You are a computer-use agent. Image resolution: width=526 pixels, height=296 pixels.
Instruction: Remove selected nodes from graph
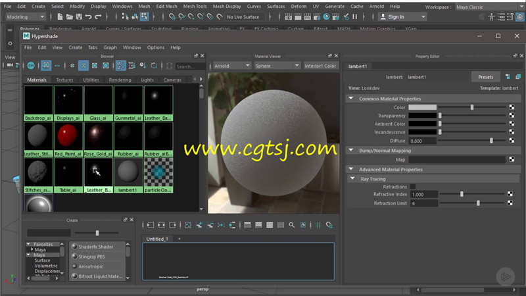[x=210, y=225]
